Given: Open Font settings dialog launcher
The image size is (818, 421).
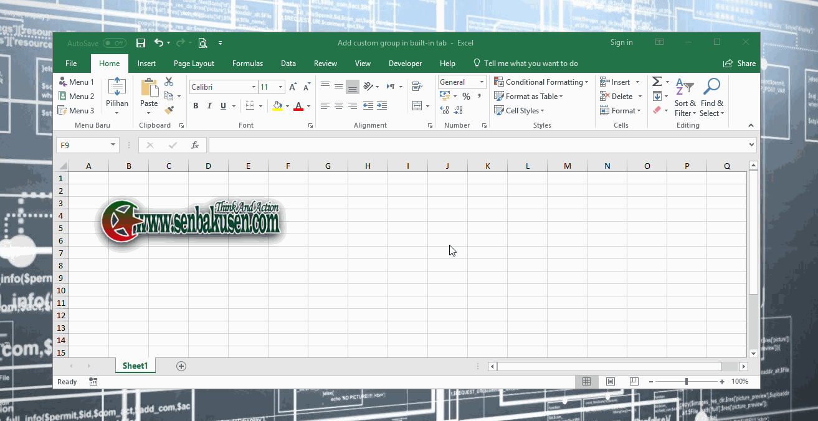Looking at the screenshot, I should (x=310, y=126).
